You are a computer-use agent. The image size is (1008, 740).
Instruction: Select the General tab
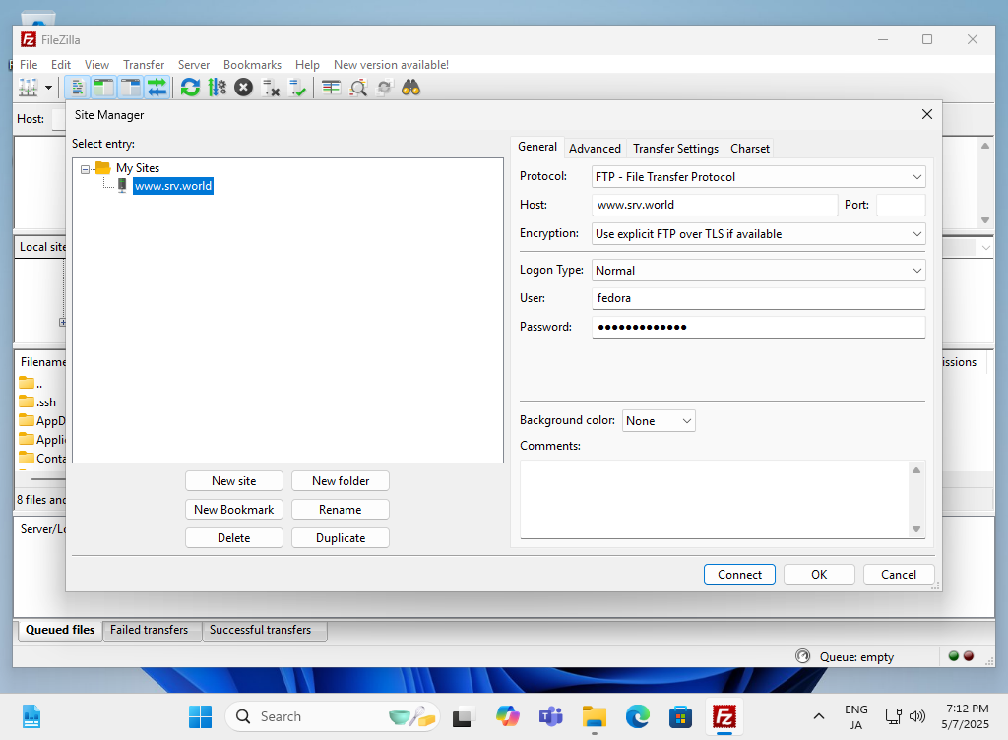(x=537, y=147)
